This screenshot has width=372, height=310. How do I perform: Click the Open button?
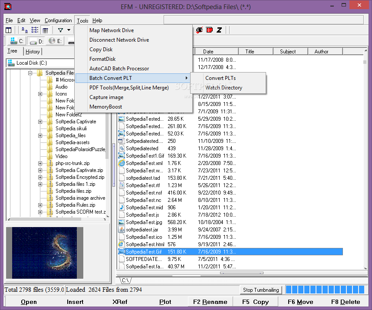29,302
